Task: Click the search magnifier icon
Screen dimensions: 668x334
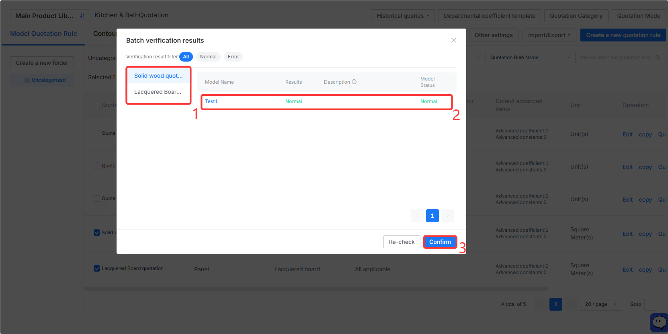Action: [658, 58]
